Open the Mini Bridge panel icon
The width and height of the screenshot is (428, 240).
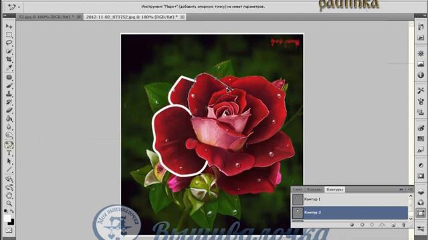pos(421,27)
